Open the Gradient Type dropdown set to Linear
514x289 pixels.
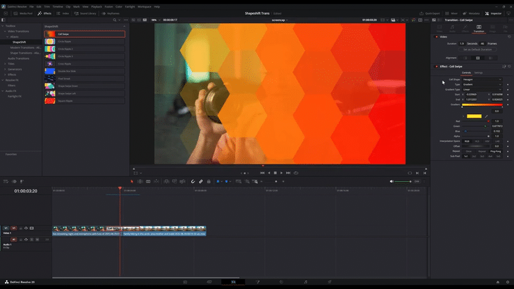click(482, 89)
